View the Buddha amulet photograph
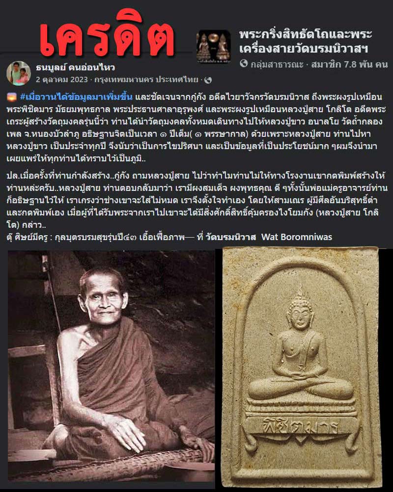The height and width of the screenshot is (492, 393). pyautogui.click(x=301, y=367)
